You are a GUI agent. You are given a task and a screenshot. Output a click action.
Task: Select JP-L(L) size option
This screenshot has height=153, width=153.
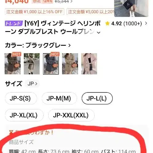[97, 98]
